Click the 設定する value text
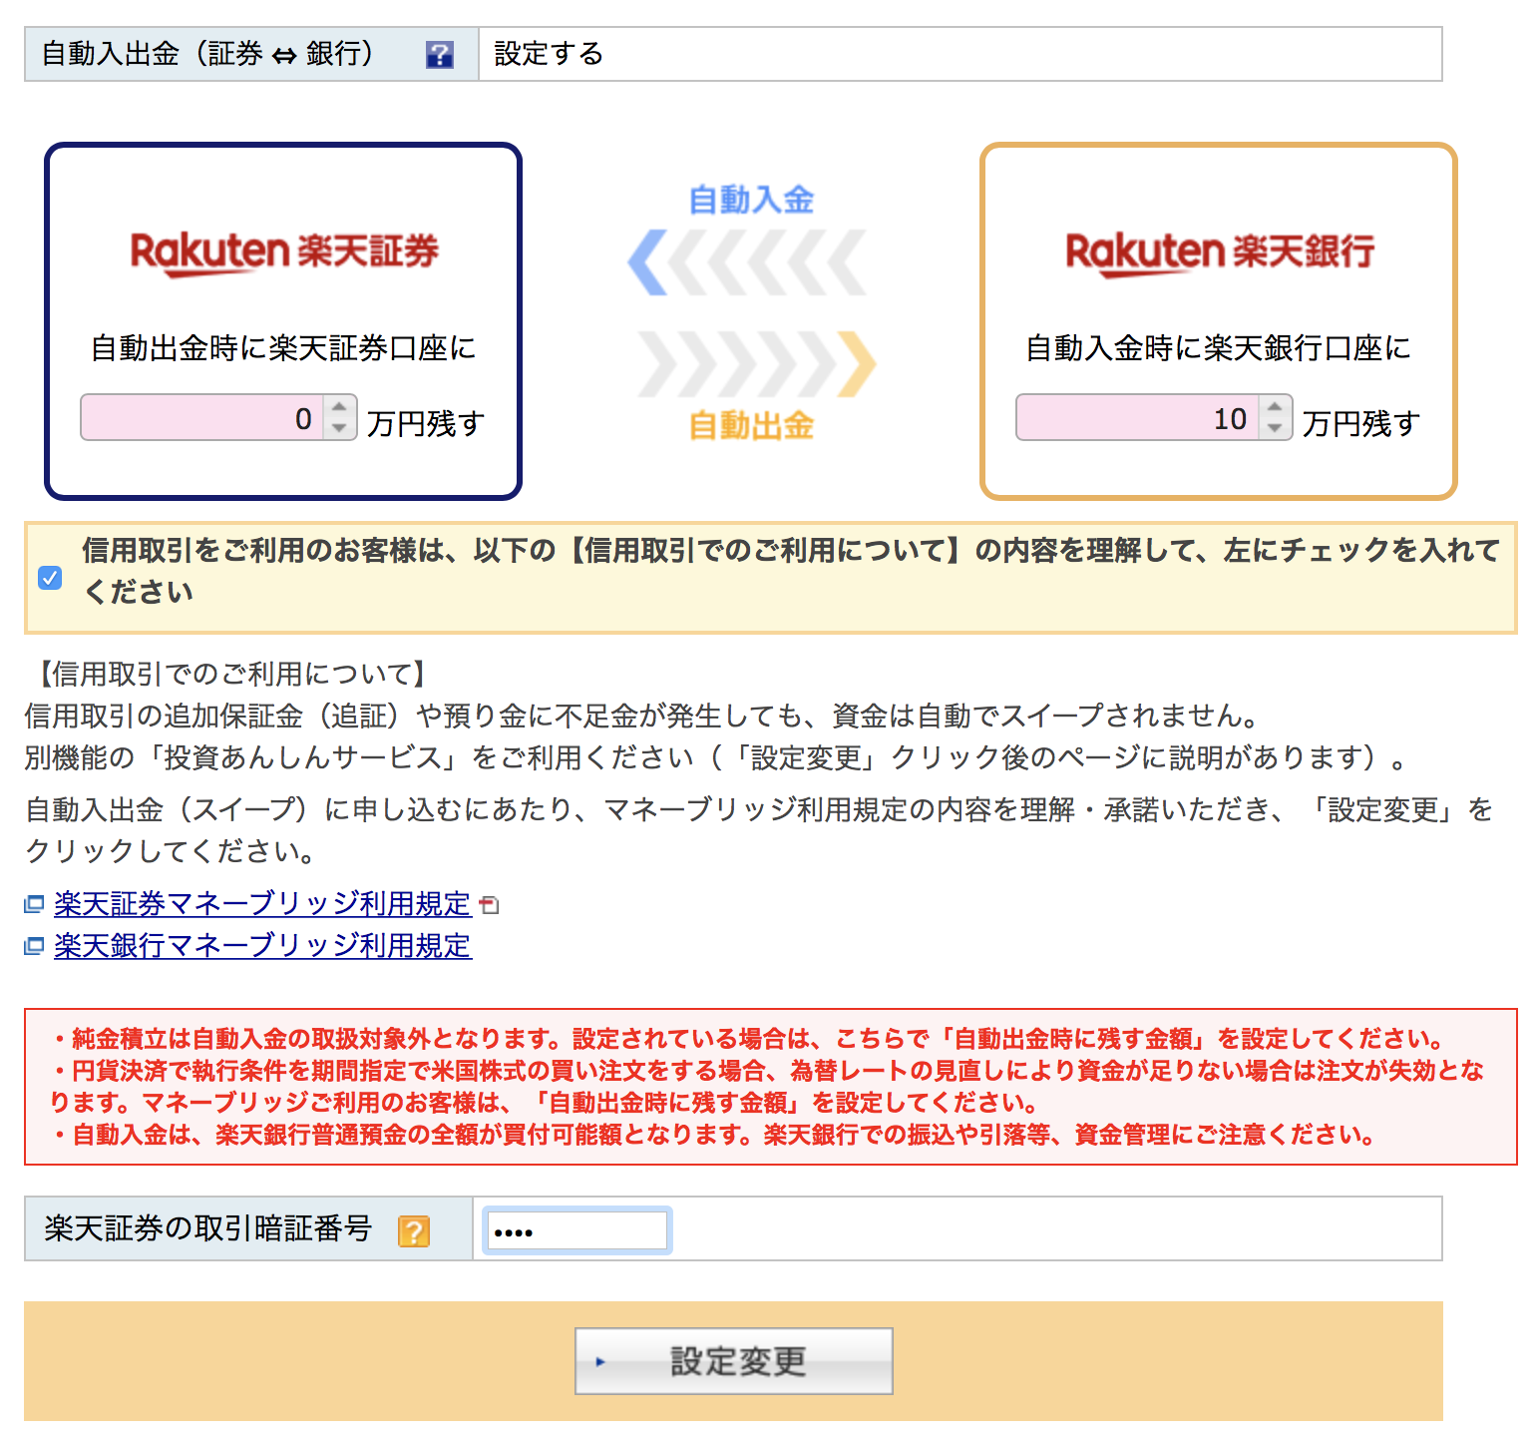 click(x=550, y=54)
